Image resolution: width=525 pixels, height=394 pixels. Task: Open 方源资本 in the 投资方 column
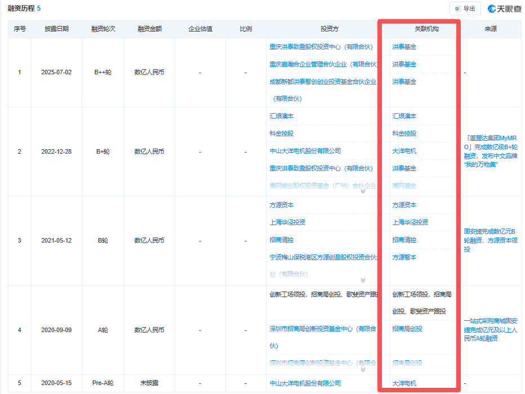282,205
